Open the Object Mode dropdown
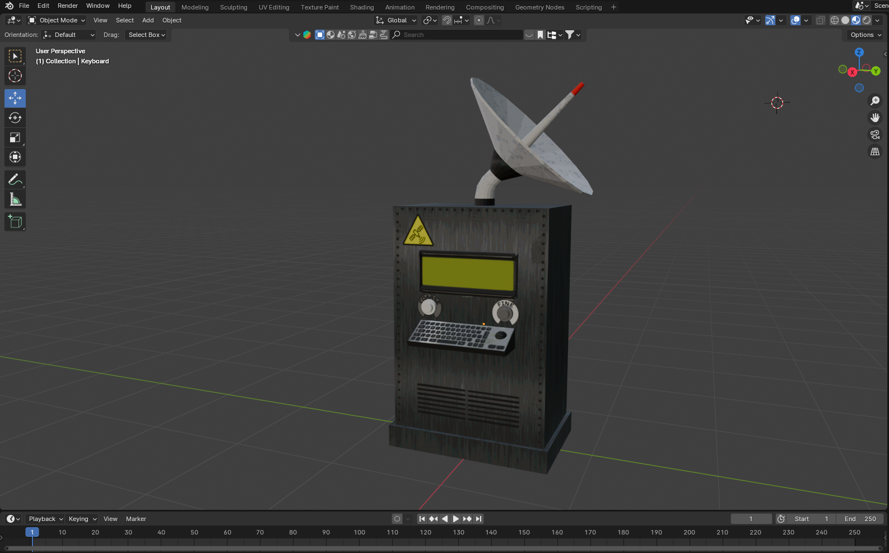889x553 pixels. (x=57, y=20)
